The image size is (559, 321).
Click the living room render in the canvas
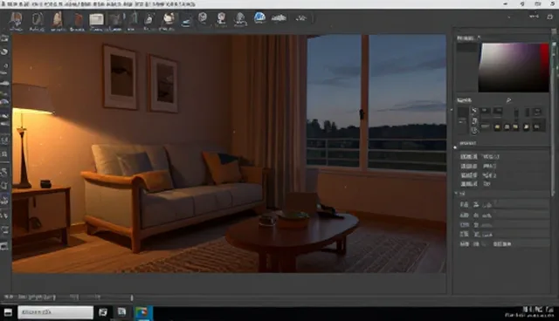[229, 154]
